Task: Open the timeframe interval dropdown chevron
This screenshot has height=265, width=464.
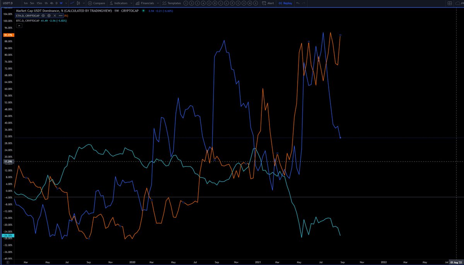Action: [x=66, y=3]
